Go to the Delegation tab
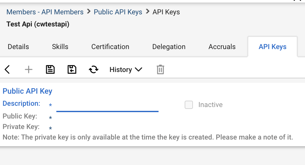 coord(169,47)
